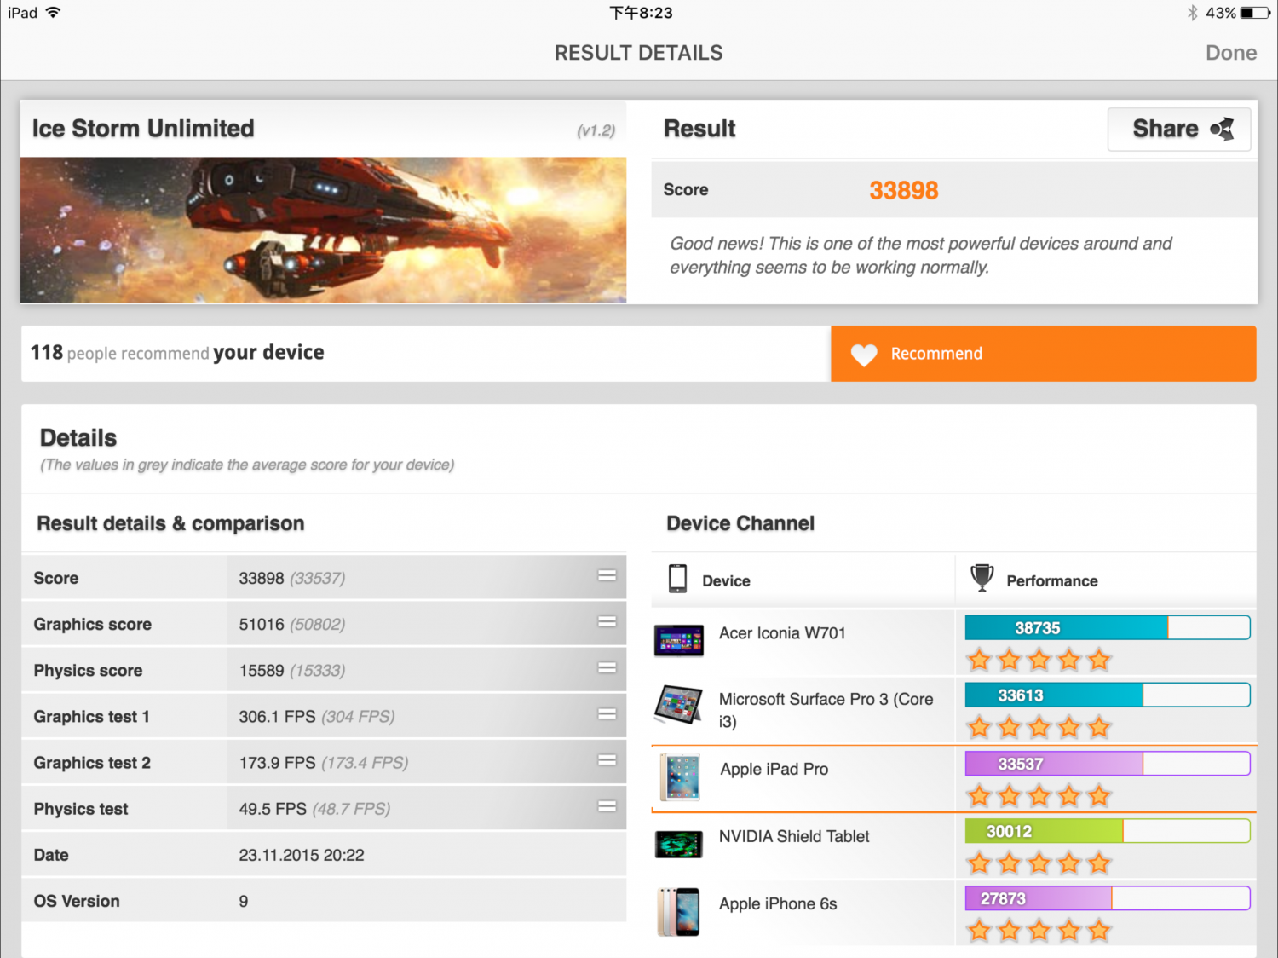Viewport: 1278px width, 958px height.
Task: Click the star rating for Apple iPhone 6s
Action: pos(1039,930)
